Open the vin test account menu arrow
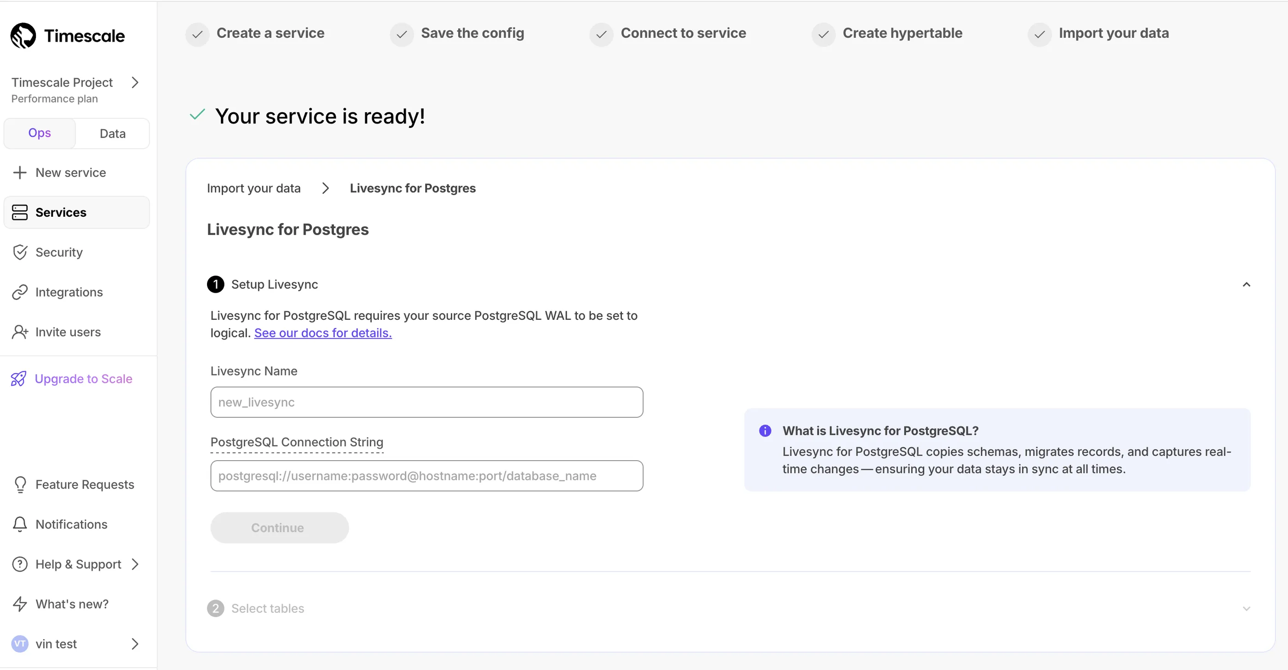Image resolution: width=1288 pixels, height=670 pixels. (134, 643)
